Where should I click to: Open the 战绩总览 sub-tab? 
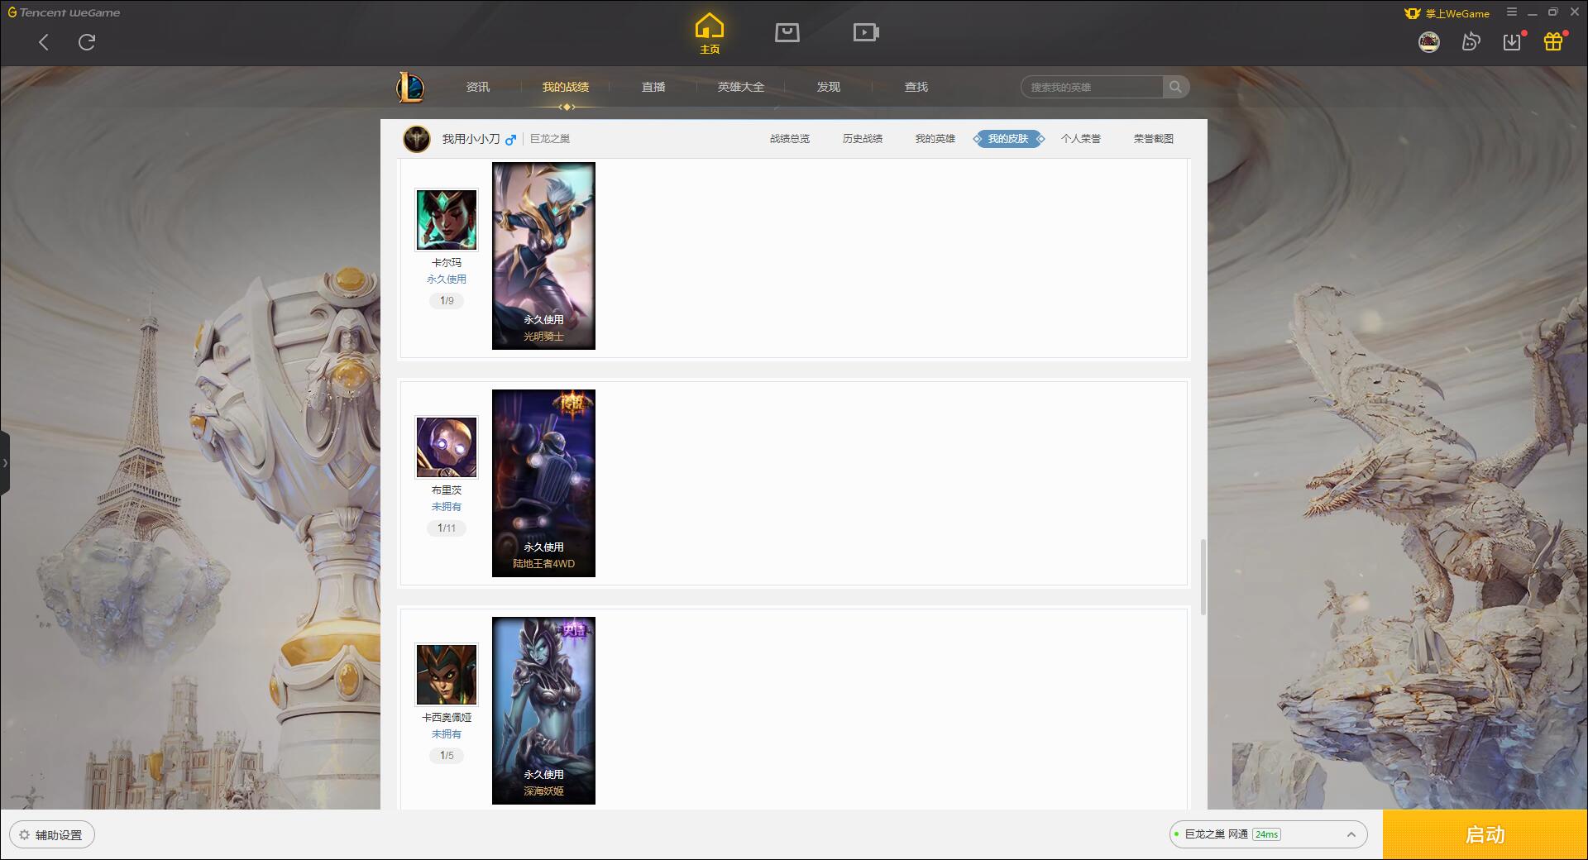coord(790,139)
